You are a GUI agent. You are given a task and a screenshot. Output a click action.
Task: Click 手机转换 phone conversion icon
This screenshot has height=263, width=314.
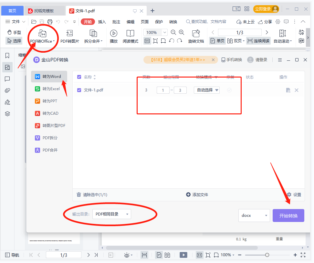point(232,60)
